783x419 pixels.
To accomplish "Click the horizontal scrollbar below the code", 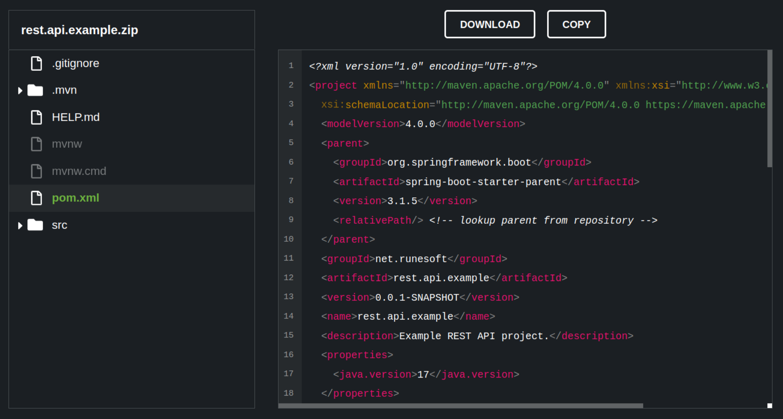I will (x=460, y=405).
